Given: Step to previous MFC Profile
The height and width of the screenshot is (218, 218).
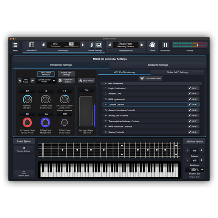Looking at the screenshot, I should [20, 81].
